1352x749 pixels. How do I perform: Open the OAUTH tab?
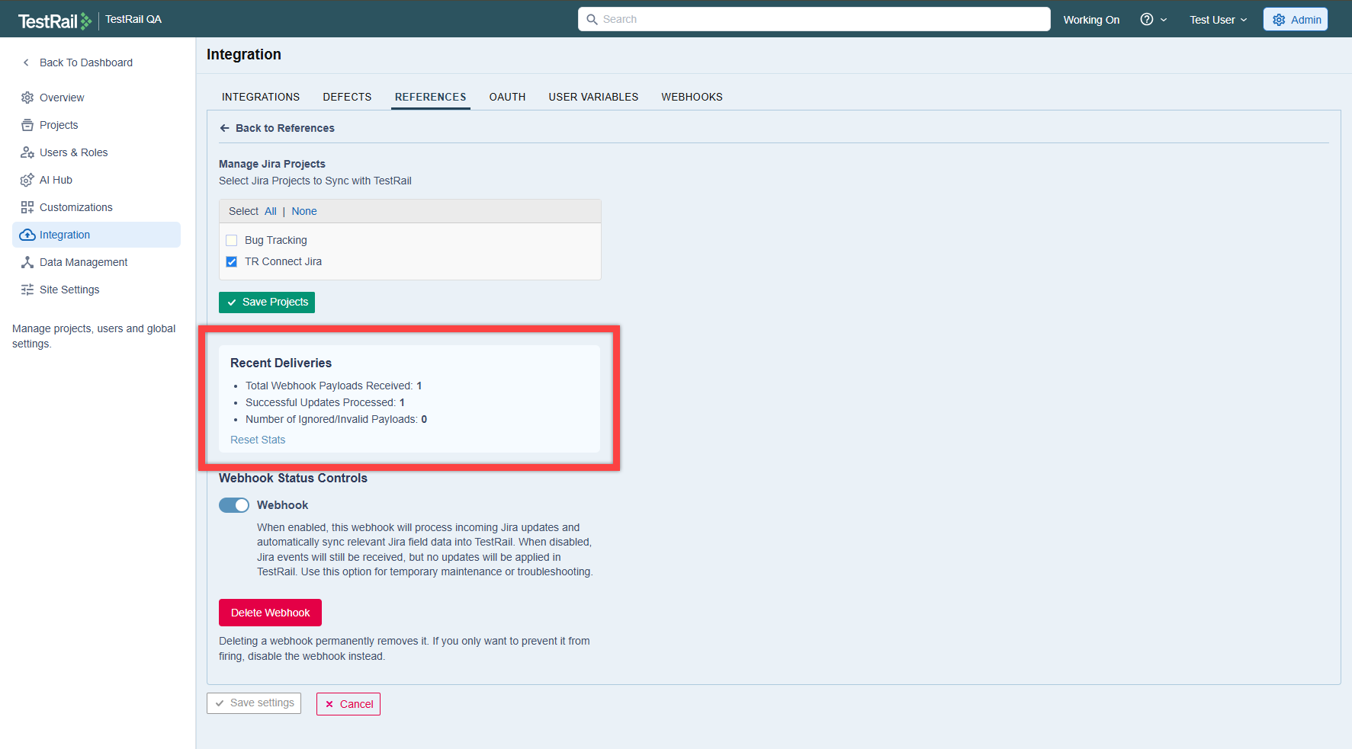(508, 97)
